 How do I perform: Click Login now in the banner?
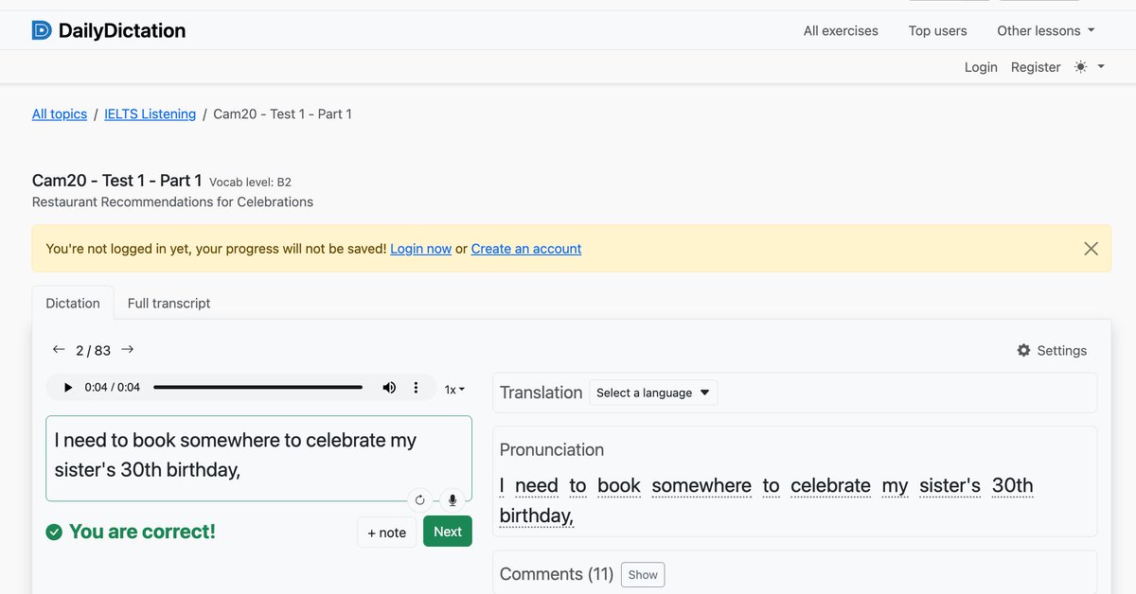420,249
